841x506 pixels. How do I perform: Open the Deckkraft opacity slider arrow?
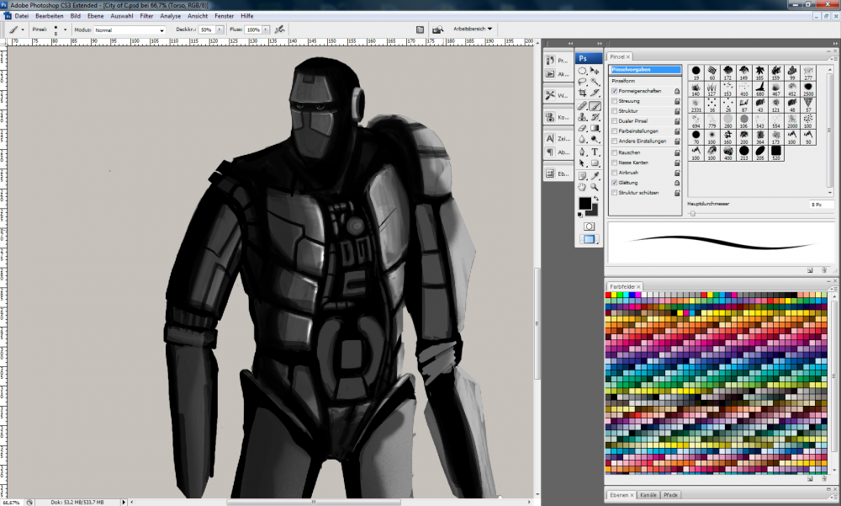[218, 30]
